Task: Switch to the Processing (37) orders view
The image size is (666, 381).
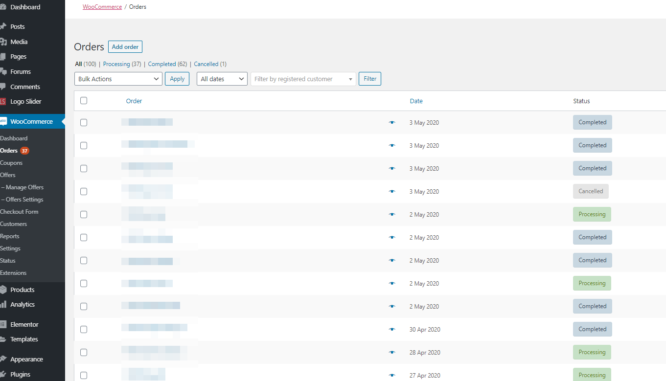Action: tap(122, 64)
